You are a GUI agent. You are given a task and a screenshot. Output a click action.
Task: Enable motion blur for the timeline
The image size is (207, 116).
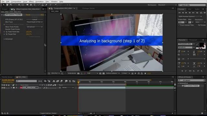[61, 81]
